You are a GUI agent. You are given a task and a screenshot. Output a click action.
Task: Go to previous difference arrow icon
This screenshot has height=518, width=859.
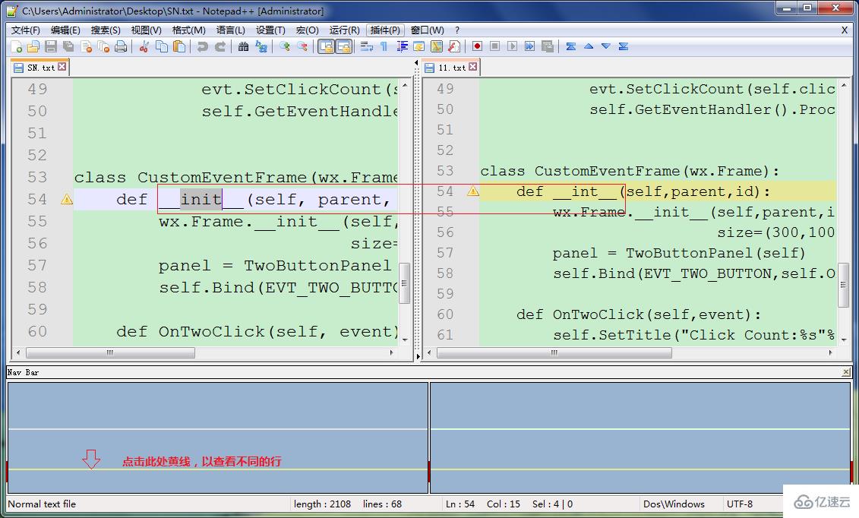(x=589, y=46)
